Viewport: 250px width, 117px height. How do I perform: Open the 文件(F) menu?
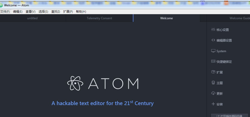coord(5,12)
